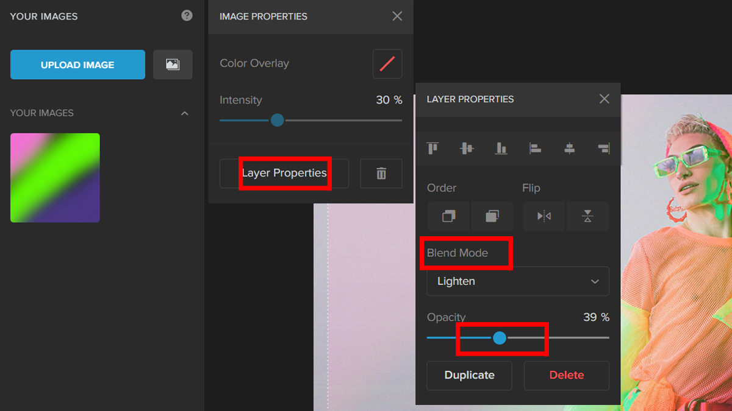Collapse the Your Images section chevron
Screen dimensions: 732x411
tap(185, 113)
